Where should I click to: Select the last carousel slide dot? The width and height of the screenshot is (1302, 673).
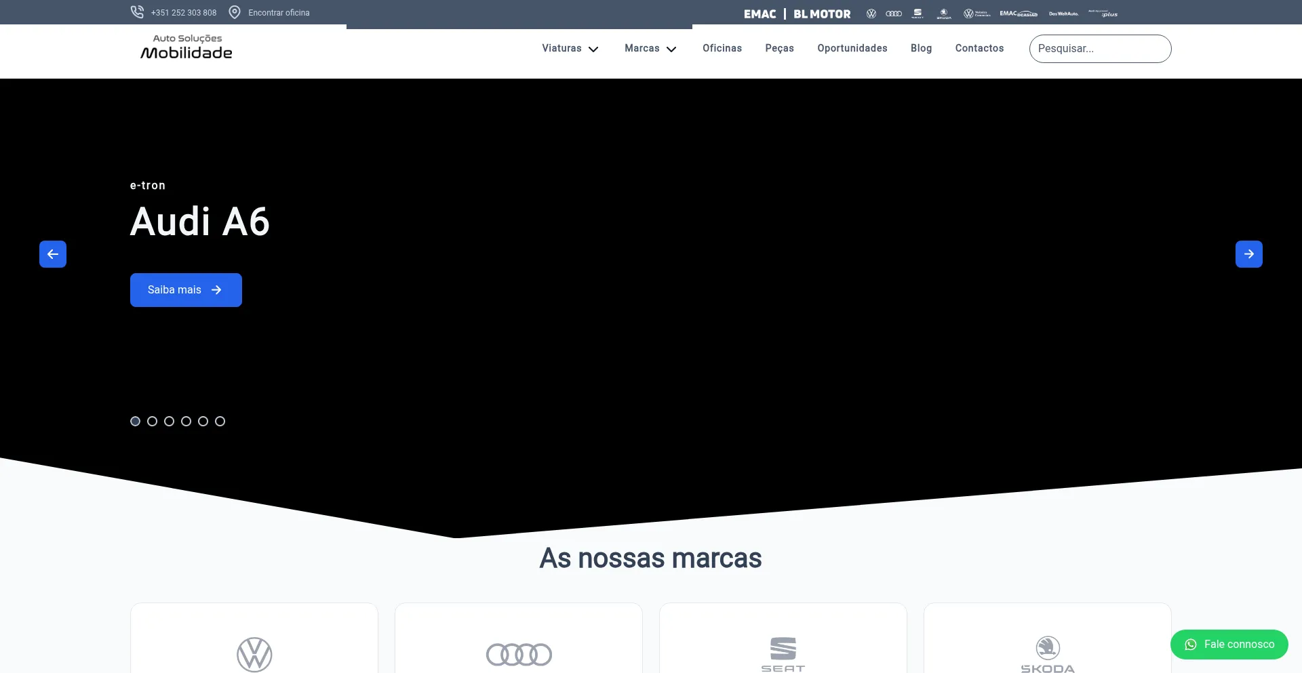click(220, 421)
